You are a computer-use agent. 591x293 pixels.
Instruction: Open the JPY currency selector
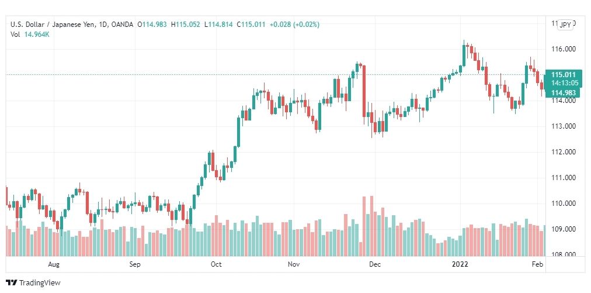tap(565, 25)
